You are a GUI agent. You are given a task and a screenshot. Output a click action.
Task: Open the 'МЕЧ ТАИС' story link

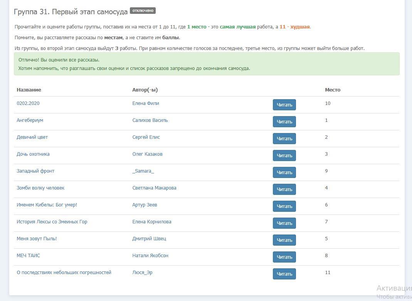click(28, 256)
